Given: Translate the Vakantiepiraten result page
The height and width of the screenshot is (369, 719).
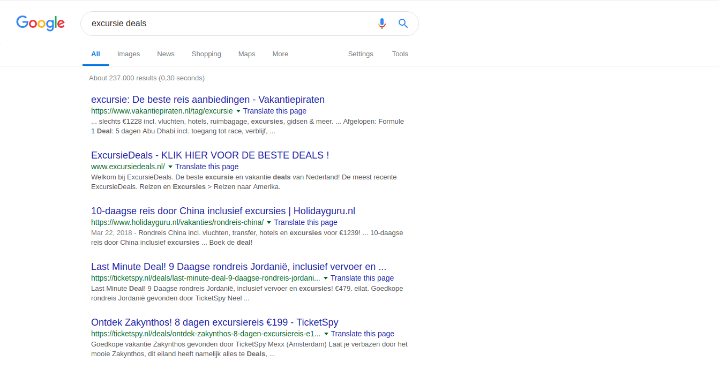Looking at the screenshot, I should [x=275, y=111].
